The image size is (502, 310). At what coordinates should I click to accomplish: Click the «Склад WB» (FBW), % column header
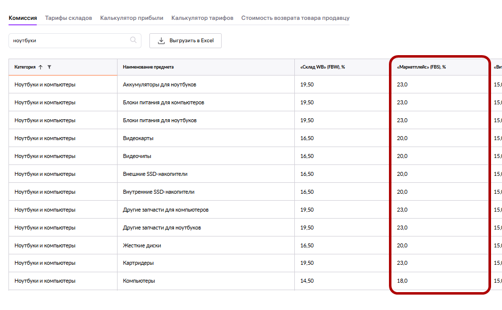[x=323, y=67]
